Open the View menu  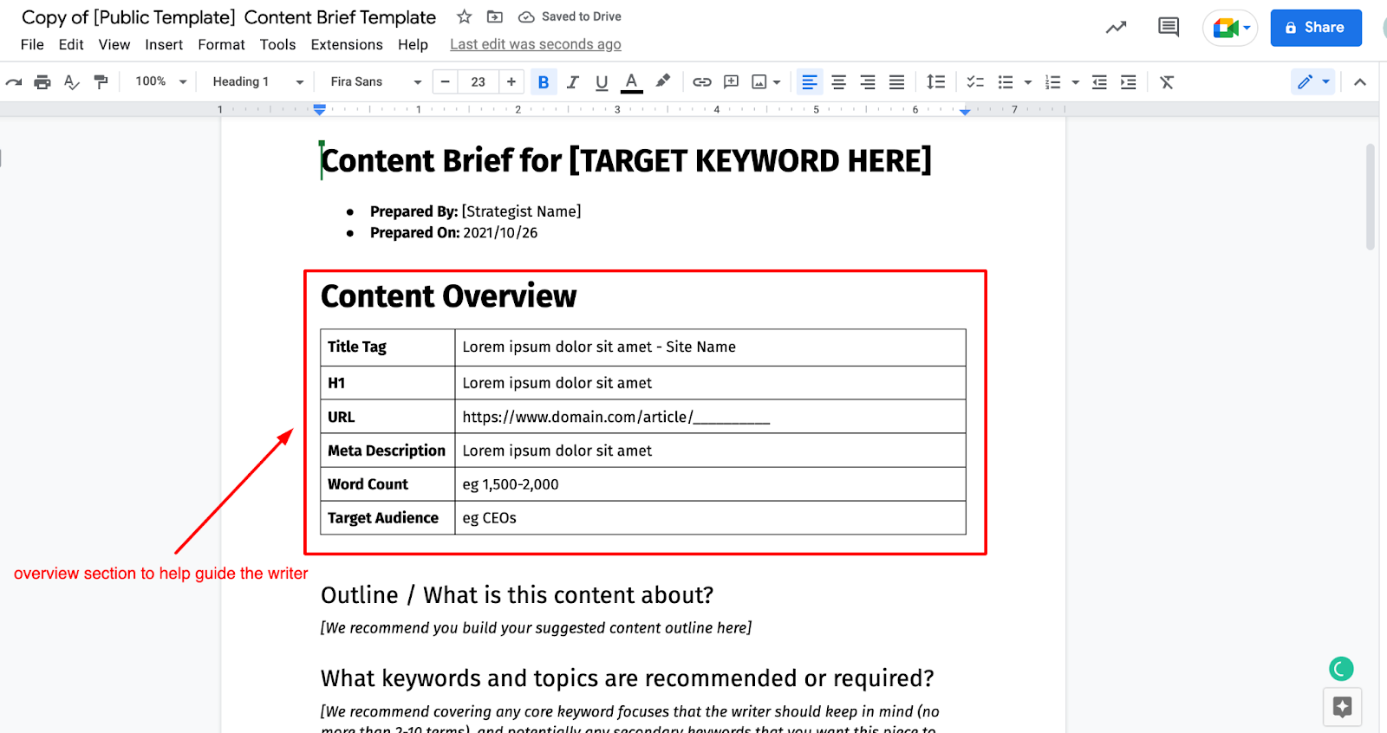coord(114,44)
